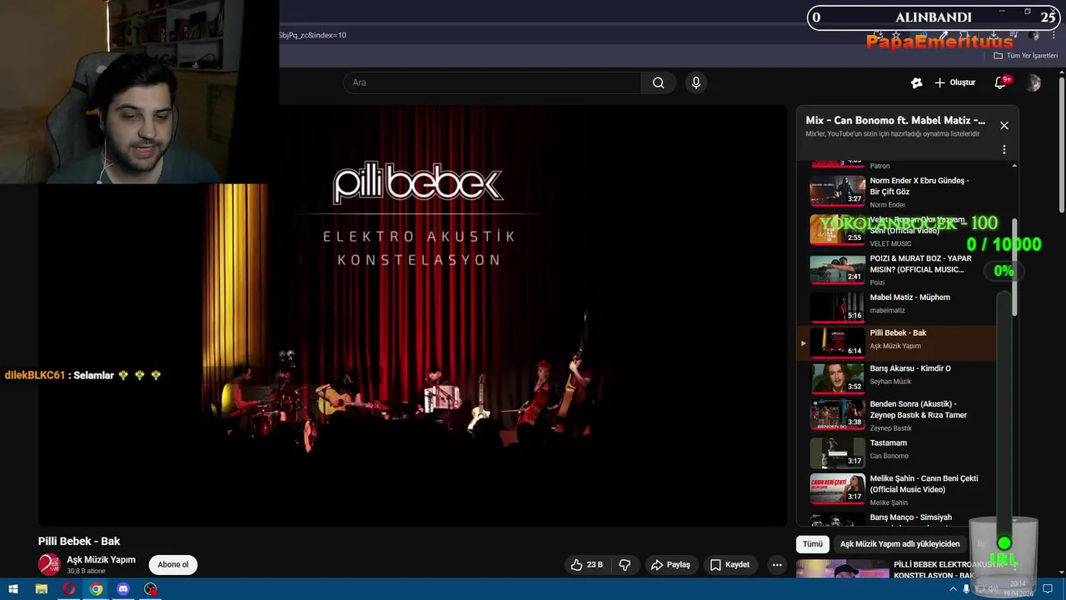Screen dimensions: 1066x600
Task: Open Aşk Müzik Yapım channel avatar
Action: (49, 564)
